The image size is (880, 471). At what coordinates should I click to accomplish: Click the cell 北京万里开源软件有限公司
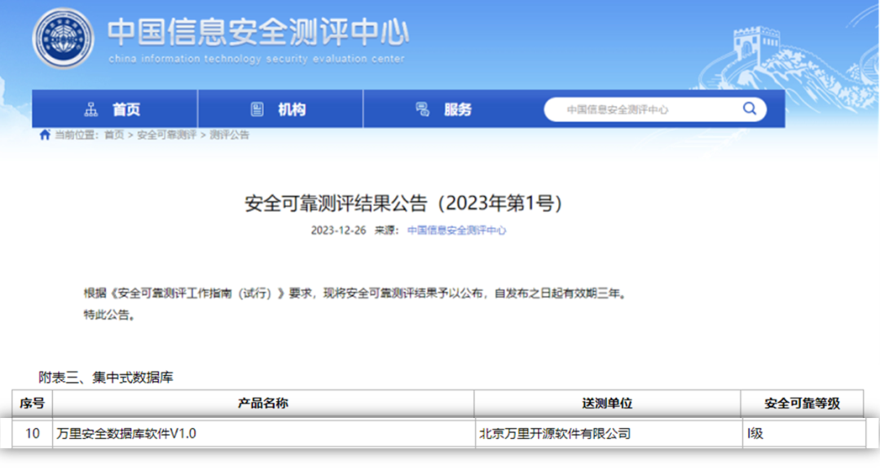607,434
